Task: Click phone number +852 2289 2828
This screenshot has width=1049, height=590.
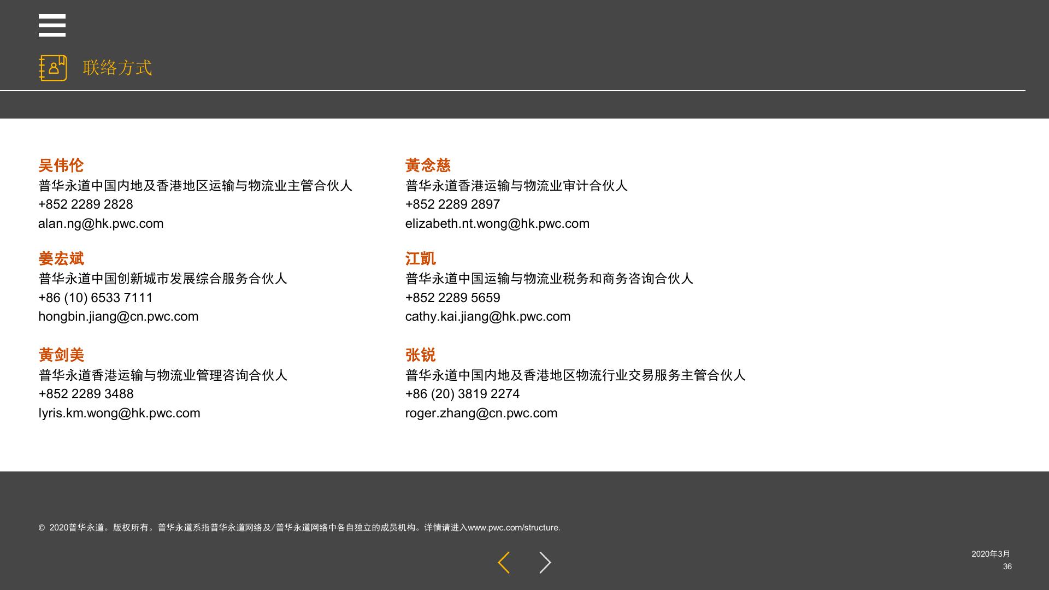Action: coord(86,204)
